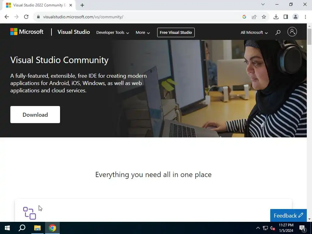Open the Feedback button
The image size is (312, 234).
pos(288,215)
